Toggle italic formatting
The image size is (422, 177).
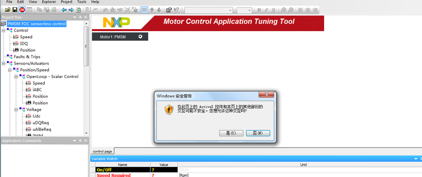click(266, 10)
